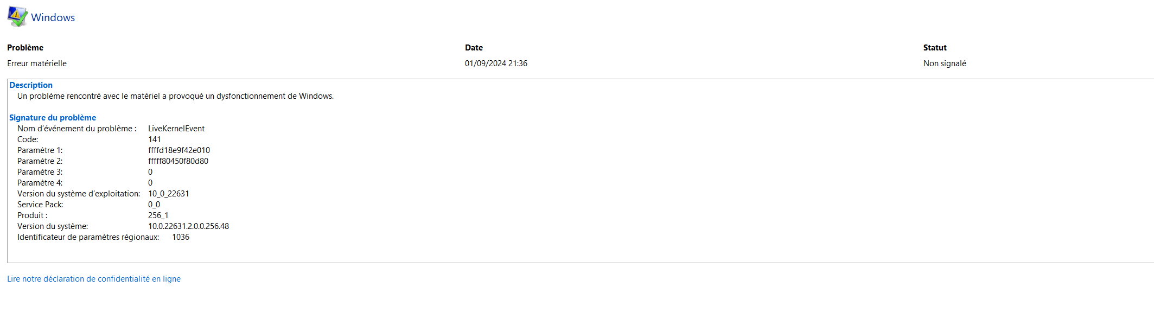This screenshot has width=1154, height=331.
Task: Click the Produit value 256_1
Action: (158, 215)
